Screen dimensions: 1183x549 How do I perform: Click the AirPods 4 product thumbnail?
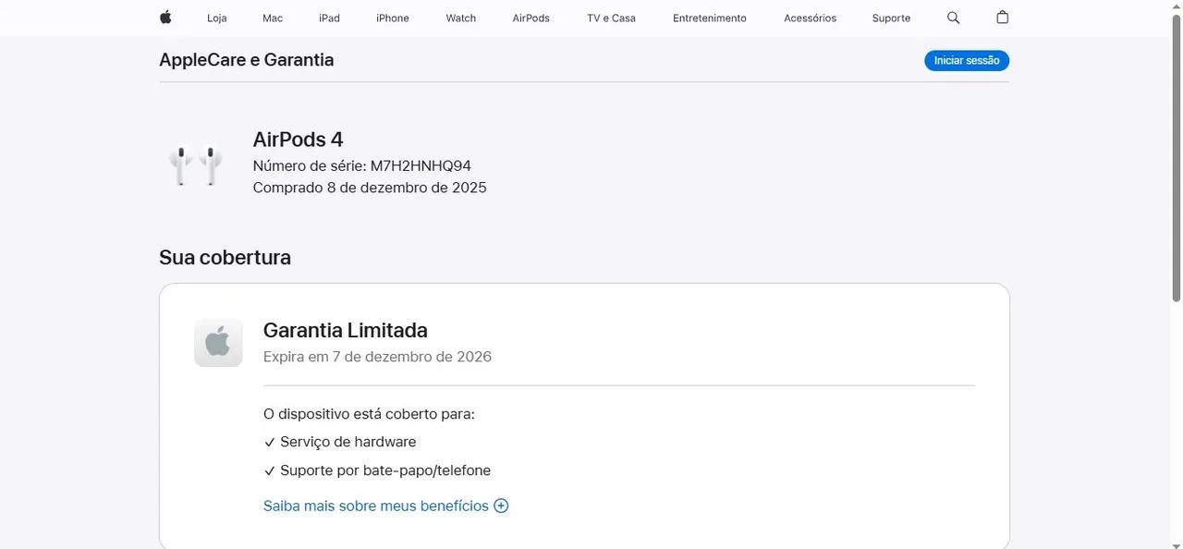[x=194, y=164]
